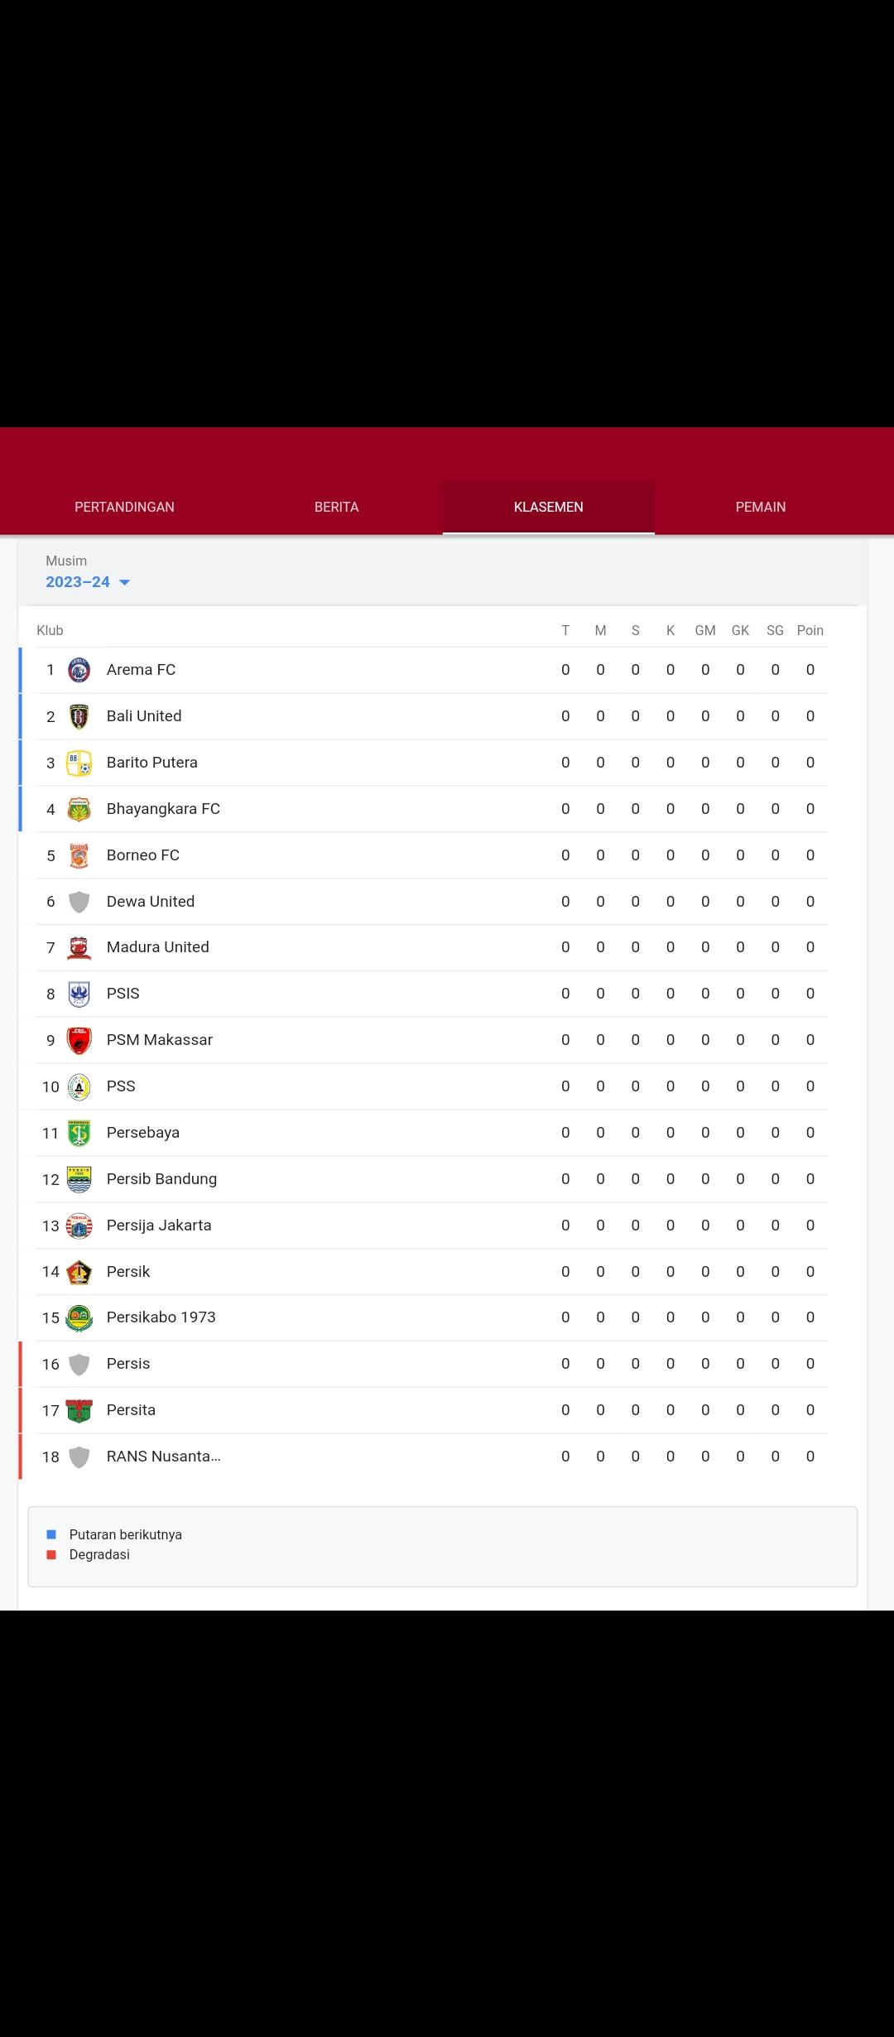894x2037 pixels.
Task: Switch to the PERTANDINGAN tab
Action: click(124, 507)
